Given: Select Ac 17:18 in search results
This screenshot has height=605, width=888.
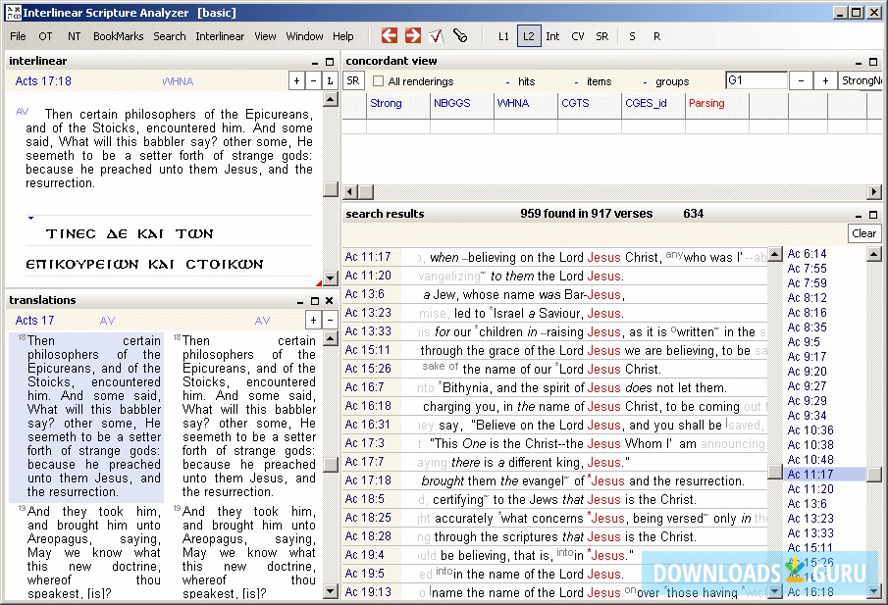Looking at the screenshot, I should pos(368,480).
